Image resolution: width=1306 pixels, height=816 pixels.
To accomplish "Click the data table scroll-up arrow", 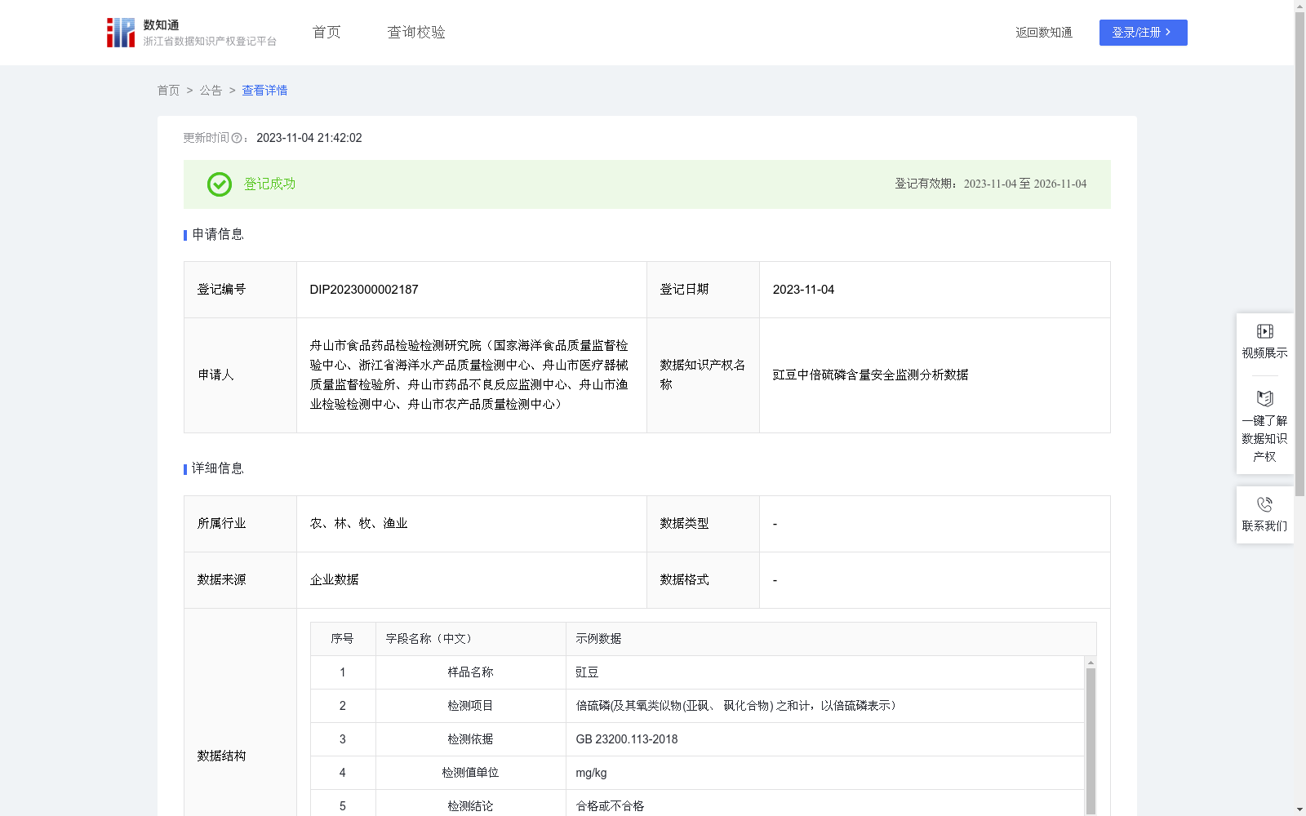I will point(1091,663).
